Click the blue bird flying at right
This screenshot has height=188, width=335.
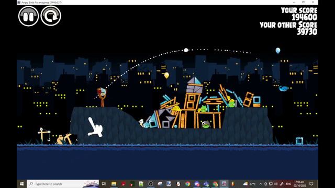point(283,88)
